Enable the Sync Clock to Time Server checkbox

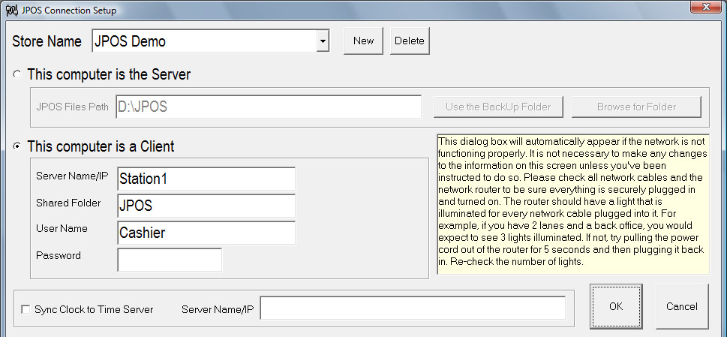(26, 309)
